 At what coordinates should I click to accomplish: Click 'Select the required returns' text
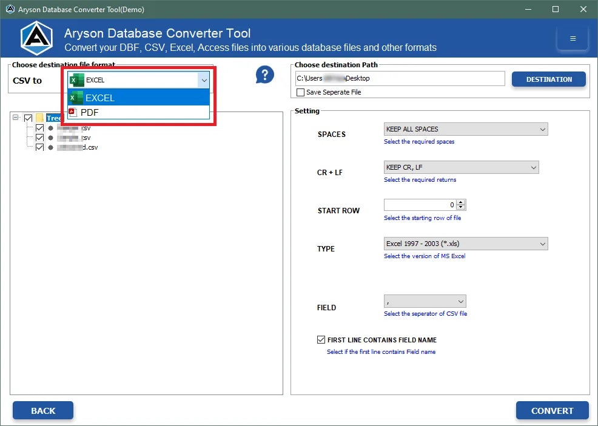[x=420, y=179]
